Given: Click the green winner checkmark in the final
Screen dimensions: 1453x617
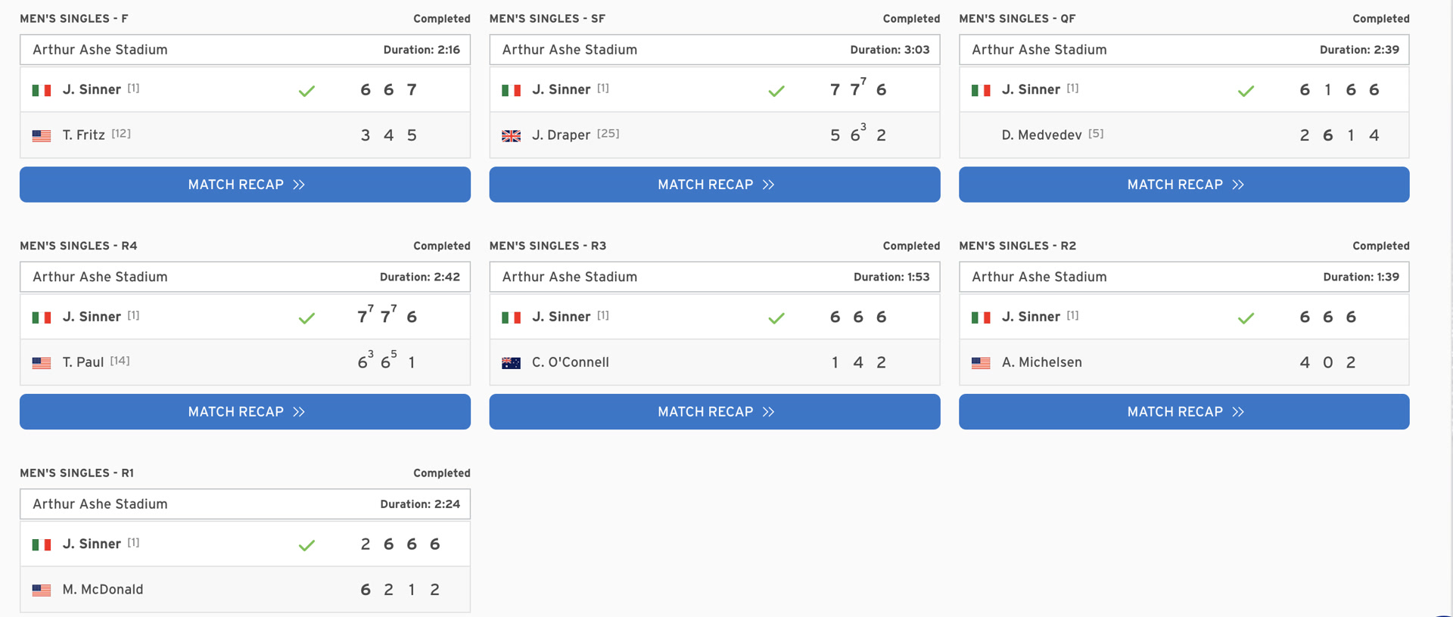Looking at the screenshot, I should [306, 91].
